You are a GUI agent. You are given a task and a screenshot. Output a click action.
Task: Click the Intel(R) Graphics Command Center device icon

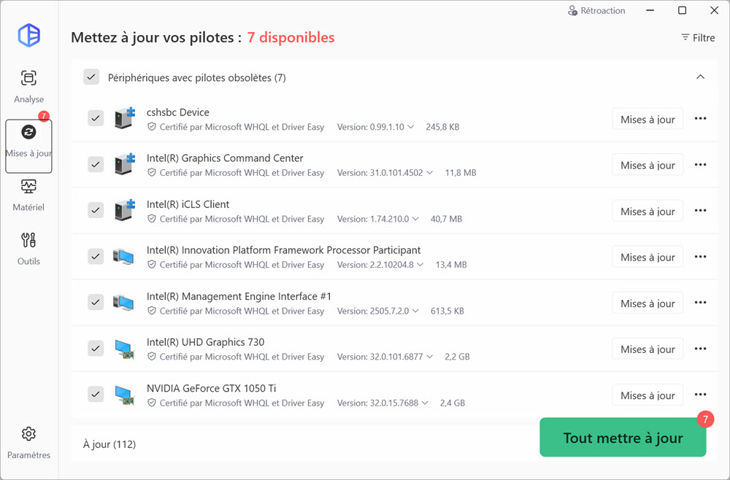click(124, 164)
